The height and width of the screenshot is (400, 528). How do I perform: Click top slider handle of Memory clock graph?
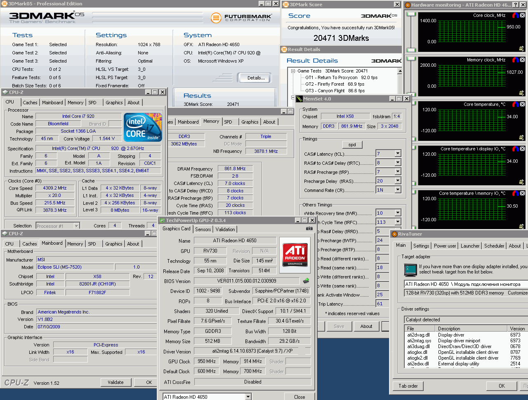(411, 59)
